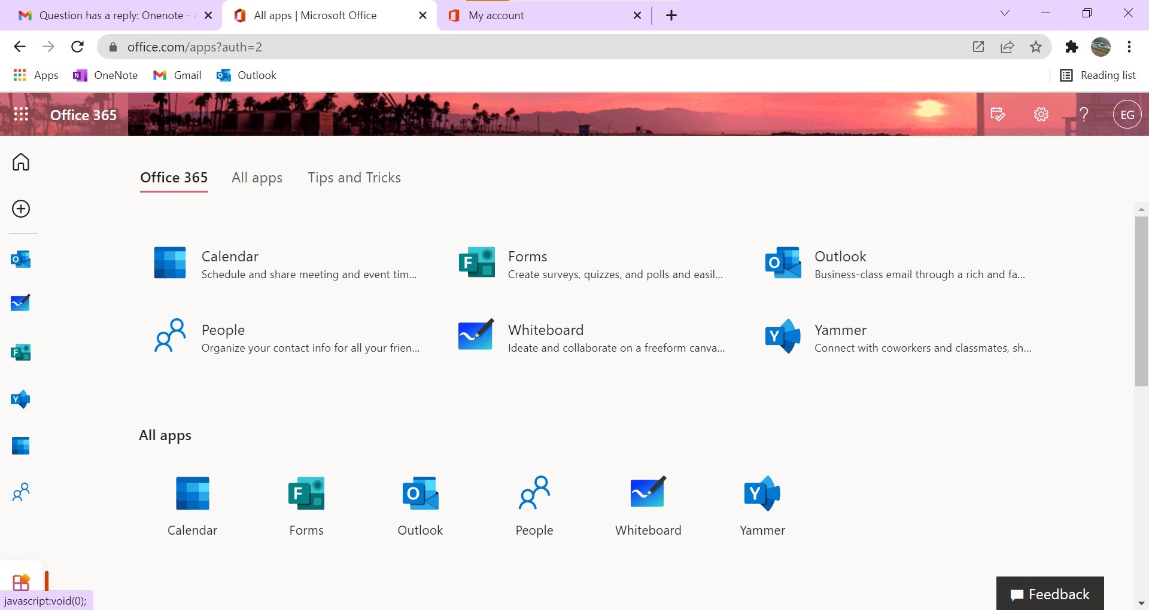Viewport: 1149px width, 610px height.
Task: Open the Office settings gear
Action: (x=1041, y=114)
